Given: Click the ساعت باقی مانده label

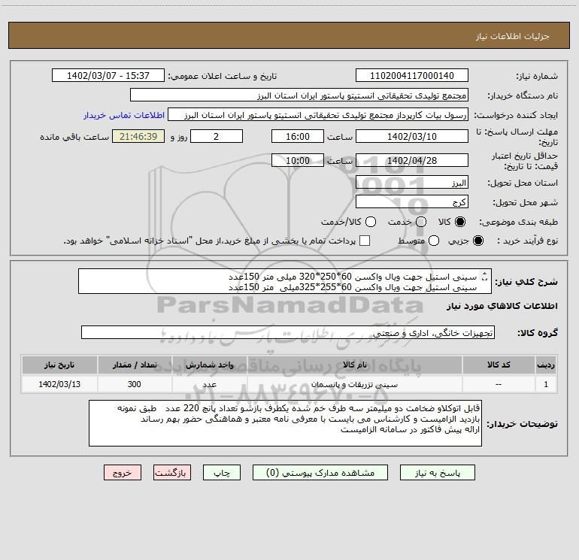Looking at the screenshot, I should [74, 137].
